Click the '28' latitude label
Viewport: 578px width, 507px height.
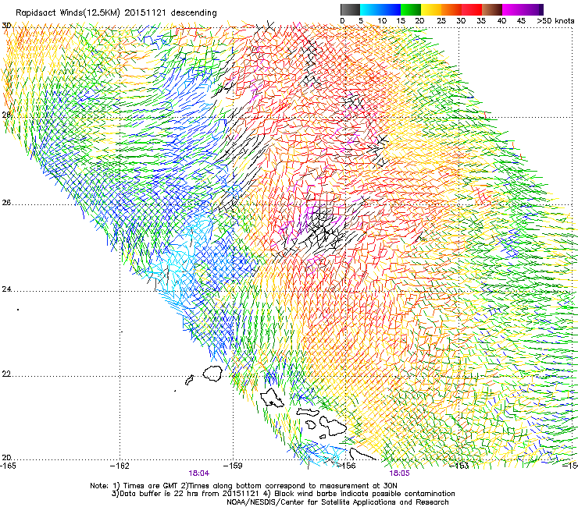(x=6, y=115)
